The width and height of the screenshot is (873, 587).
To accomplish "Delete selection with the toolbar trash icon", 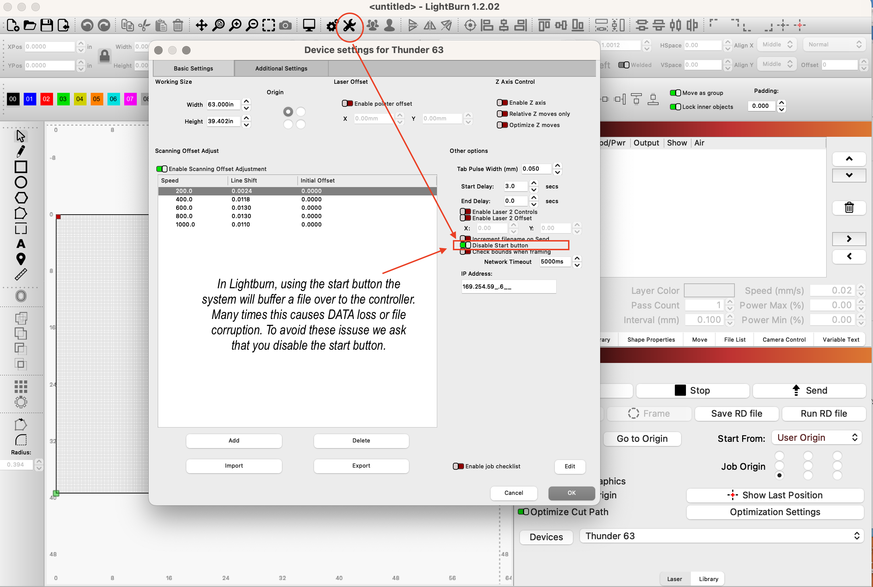I will click(178, 25).
